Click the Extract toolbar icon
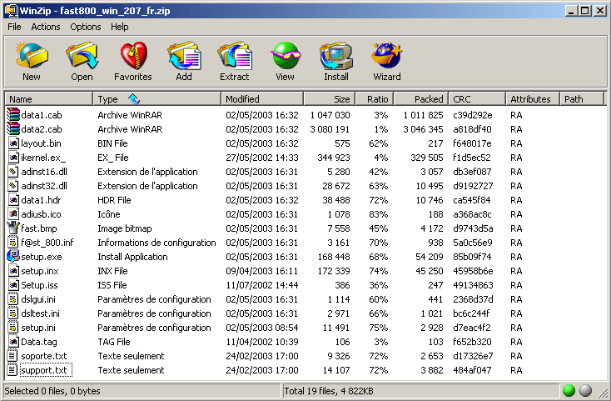Screen dimensions: 611x401 pyautogui.click(x=235, y=56)
